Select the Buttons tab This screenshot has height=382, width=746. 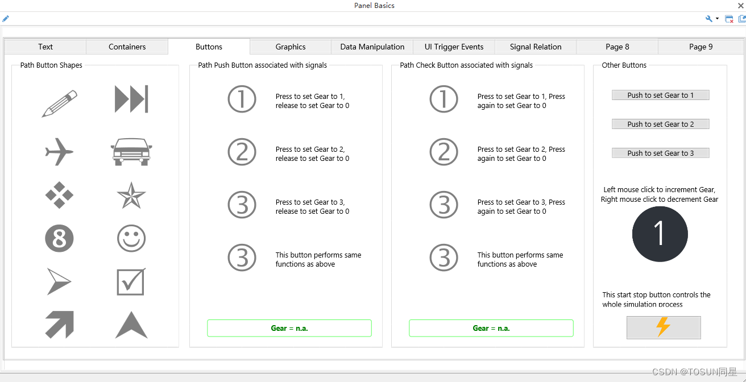[x=209, y=47]
